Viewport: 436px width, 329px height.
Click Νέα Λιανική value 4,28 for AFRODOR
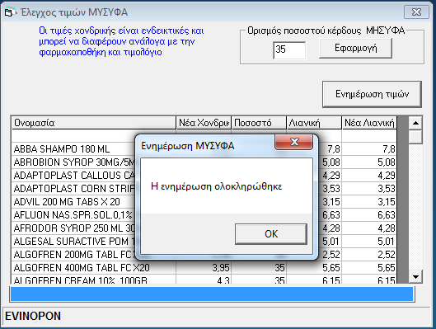pyautogui.click(x=369, y=228)
